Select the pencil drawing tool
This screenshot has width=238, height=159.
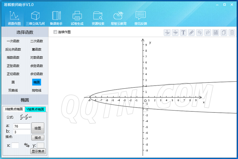[x=191, y=33]
